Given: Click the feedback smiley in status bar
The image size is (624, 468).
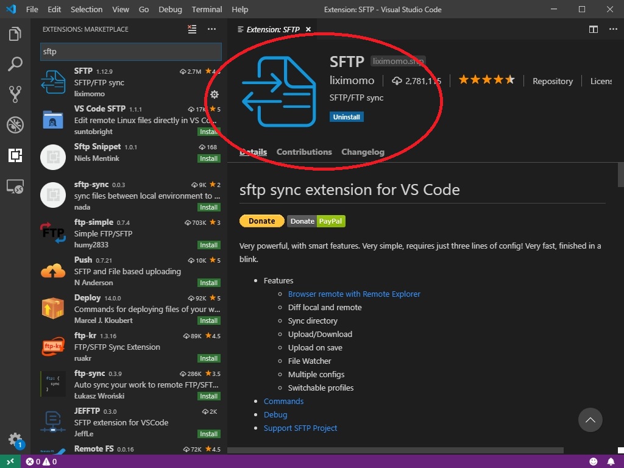Looking at the screenshot, I should 594,462.
